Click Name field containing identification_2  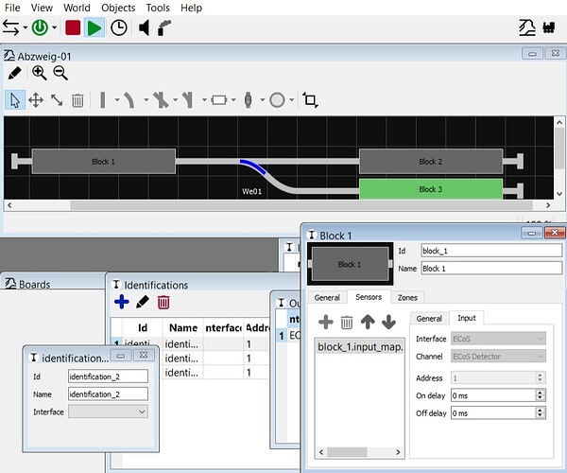[108, 394]
